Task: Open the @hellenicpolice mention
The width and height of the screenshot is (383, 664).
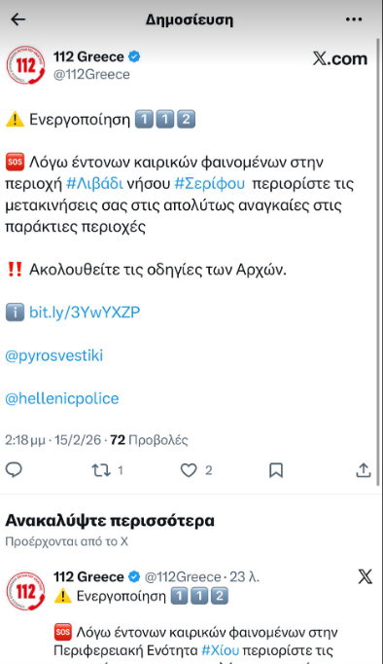Action: [x=62, y=398]
